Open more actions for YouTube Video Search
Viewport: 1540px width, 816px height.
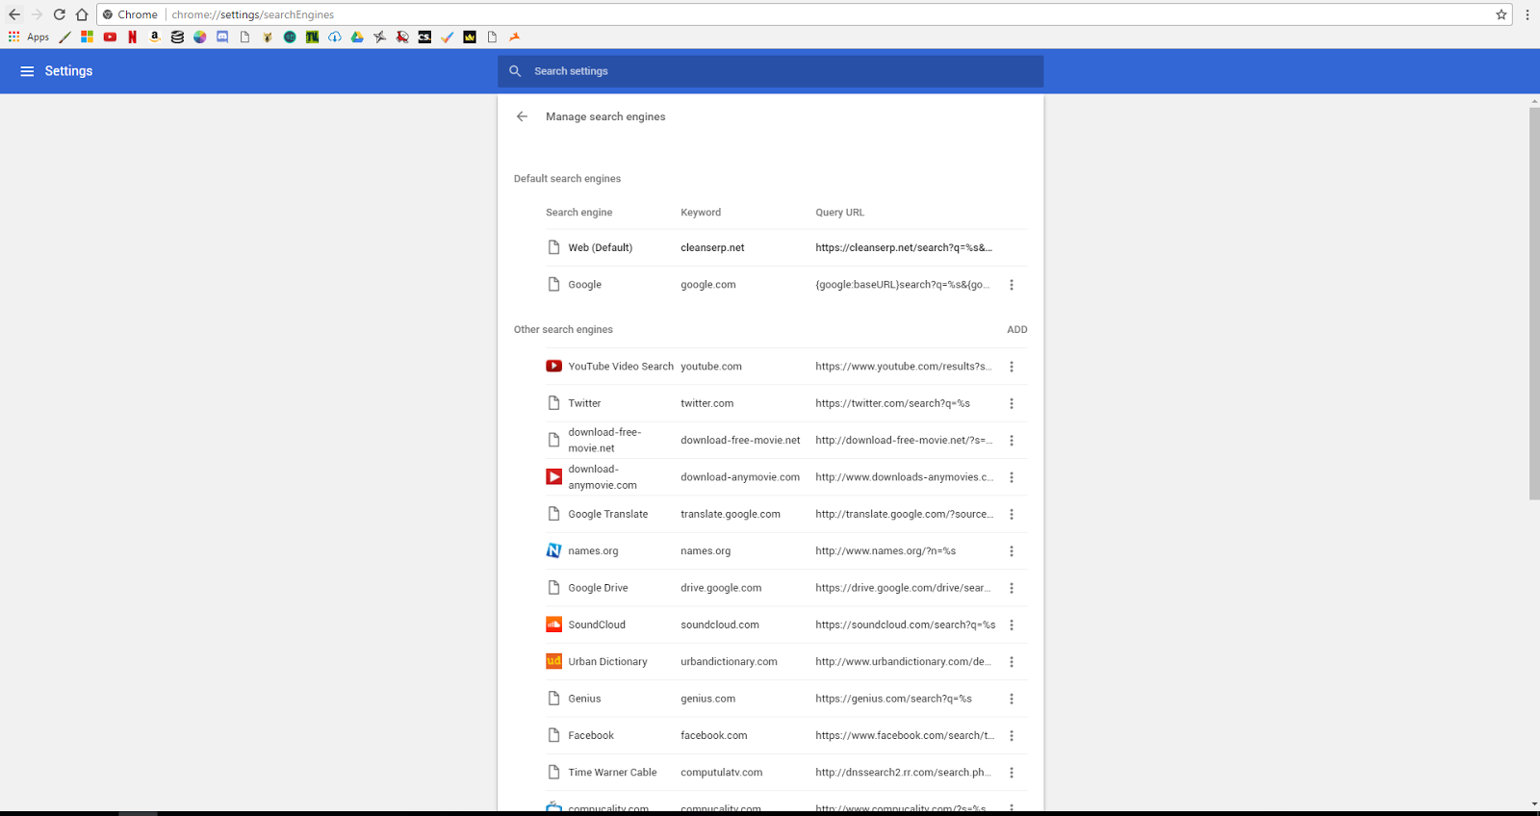(1012, 367)
